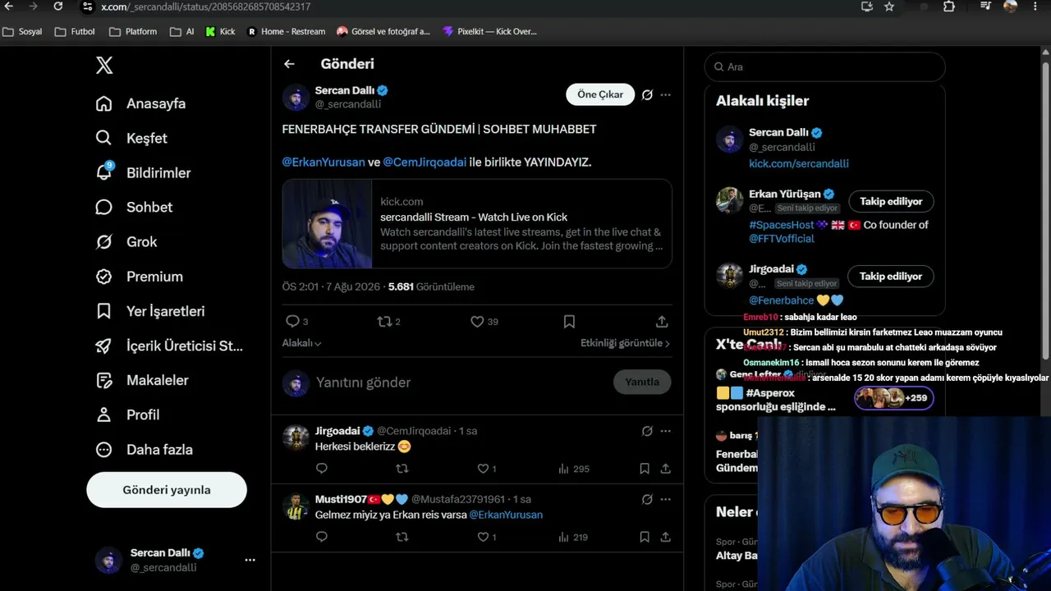
Task: Open the Futbol bookmarks folder
Action: [x=75, y=32]
